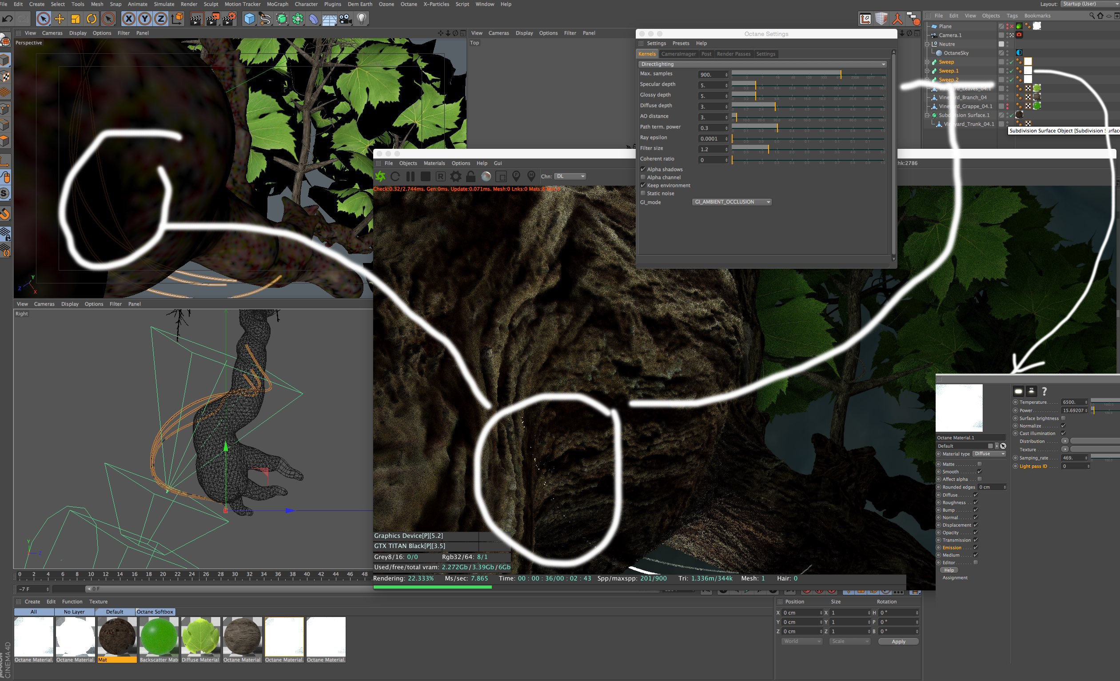Restart render with Octane logo icon
1120x681 pixels.
(x=380, y=176)
